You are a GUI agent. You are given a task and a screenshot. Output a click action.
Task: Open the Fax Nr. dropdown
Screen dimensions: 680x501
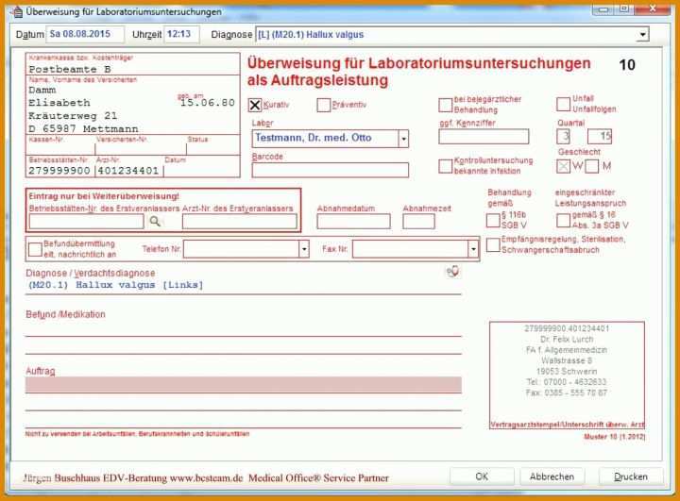(473, 249)
